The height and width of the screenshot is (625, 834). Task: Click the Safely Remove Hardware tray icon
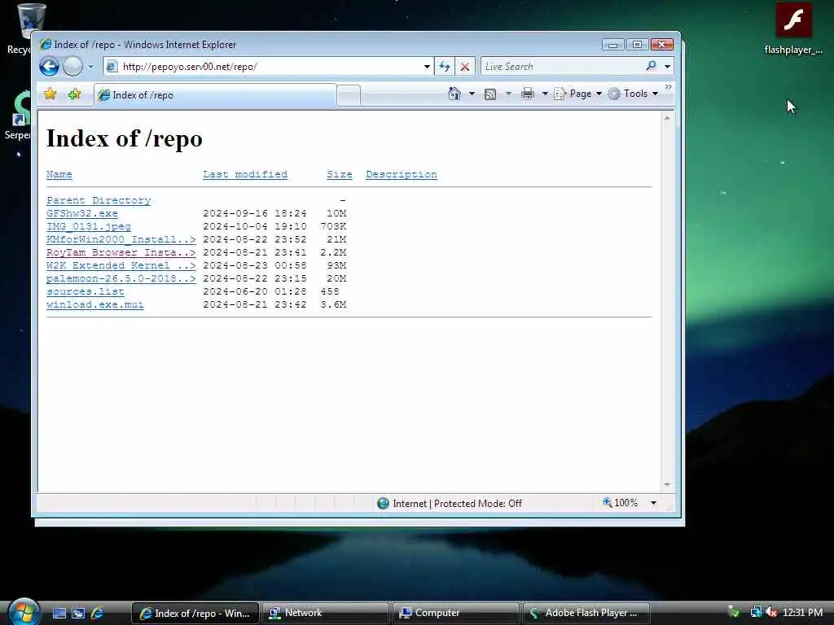point(734,613)
